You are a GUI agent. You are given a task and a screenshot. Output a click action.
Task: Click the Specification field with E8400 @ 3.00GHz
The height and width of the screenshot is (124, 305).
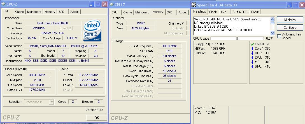pos(63,46)
